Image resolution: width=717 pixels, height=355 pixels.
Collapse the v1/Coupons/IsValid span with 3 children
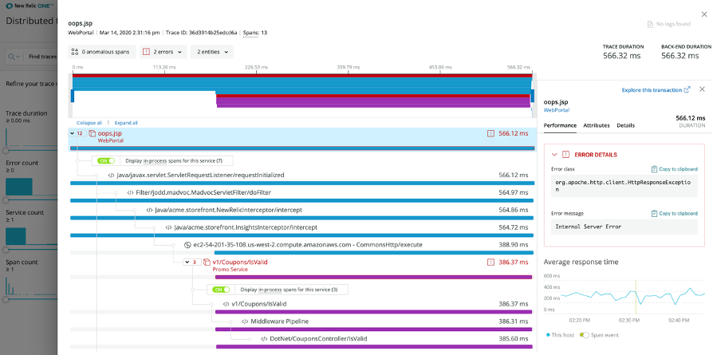(x=187, y=262)
